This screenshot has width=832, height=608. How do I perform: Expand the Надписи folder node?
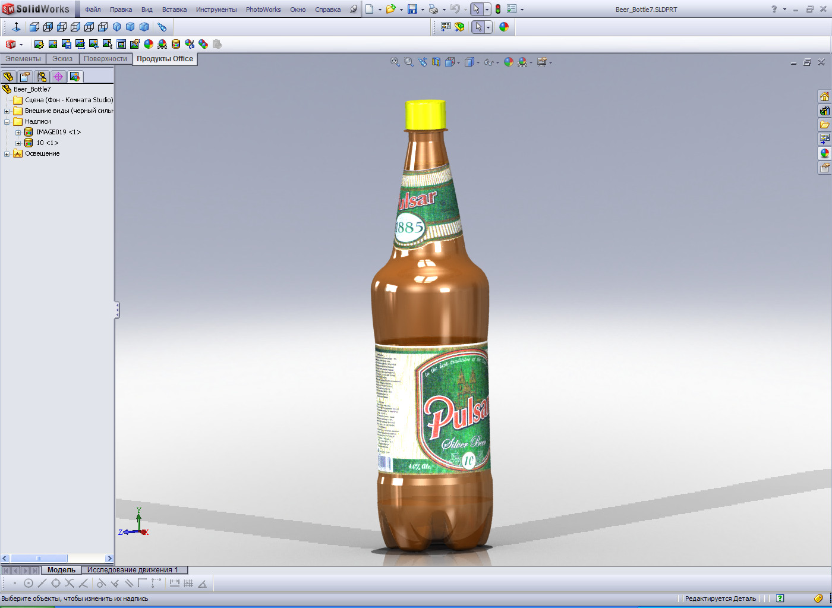point(7,122)
